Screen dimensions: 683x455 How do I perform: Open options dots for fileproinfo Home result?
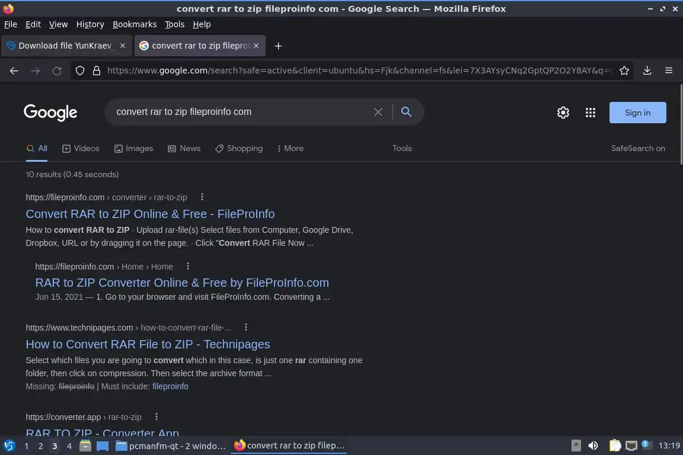188,266
